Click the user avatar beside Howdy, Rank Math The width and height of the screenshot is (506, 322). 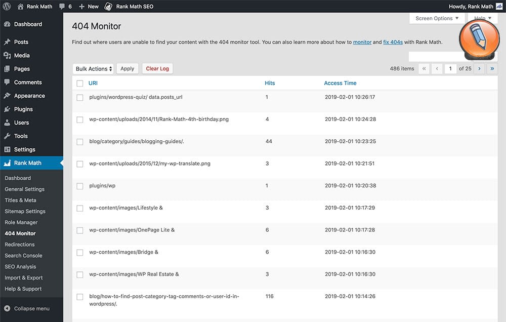click(x=499, y=6)
